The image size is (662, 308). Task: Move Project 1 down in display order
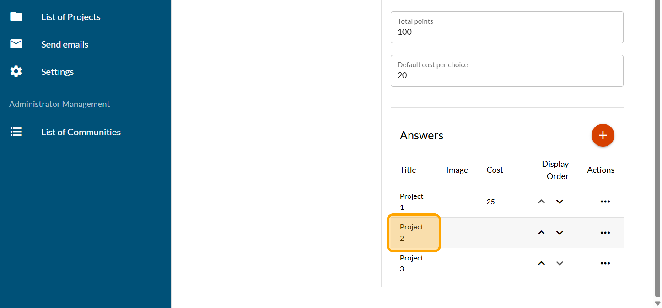(560, 202)
